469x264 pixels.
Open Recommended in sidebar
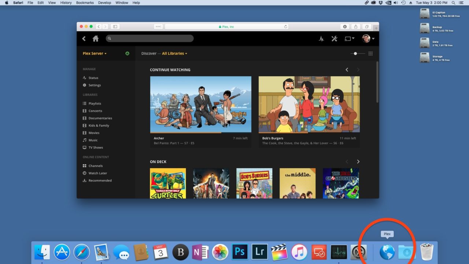[x=97, y=180]
